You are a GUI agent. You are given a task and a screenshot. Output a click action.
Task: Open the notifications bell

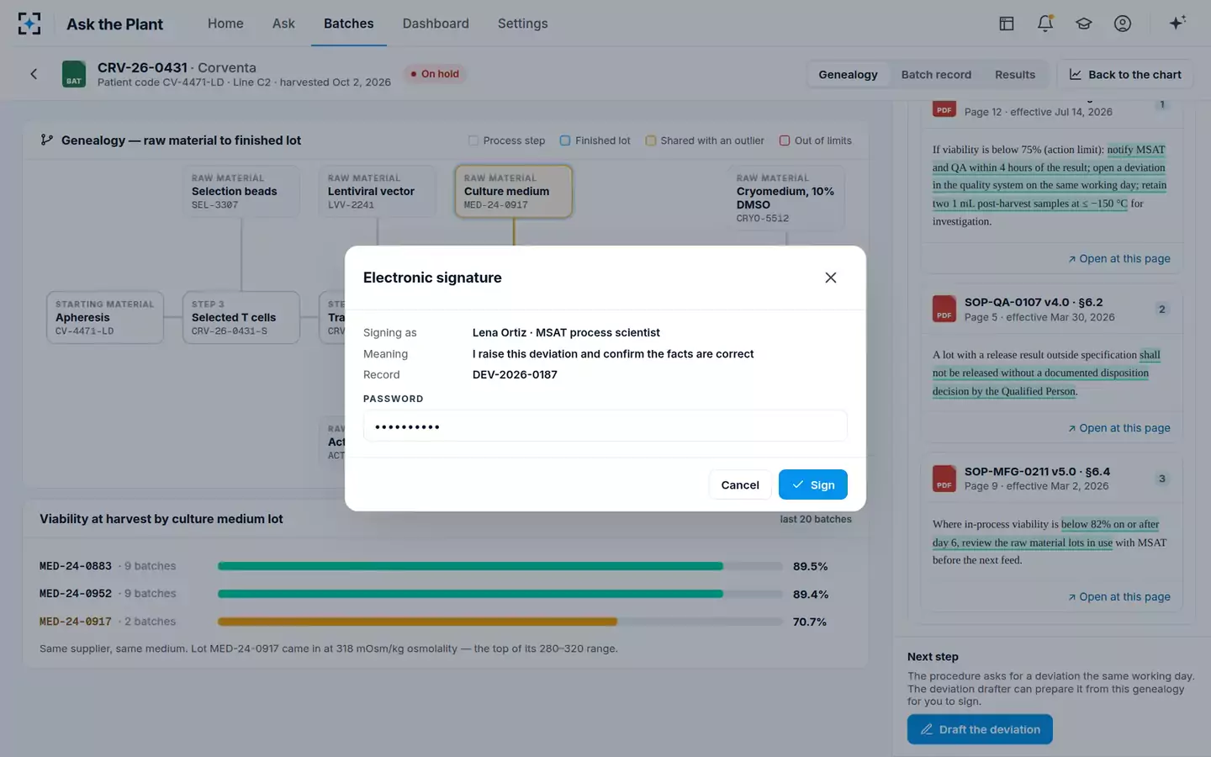1045,24
